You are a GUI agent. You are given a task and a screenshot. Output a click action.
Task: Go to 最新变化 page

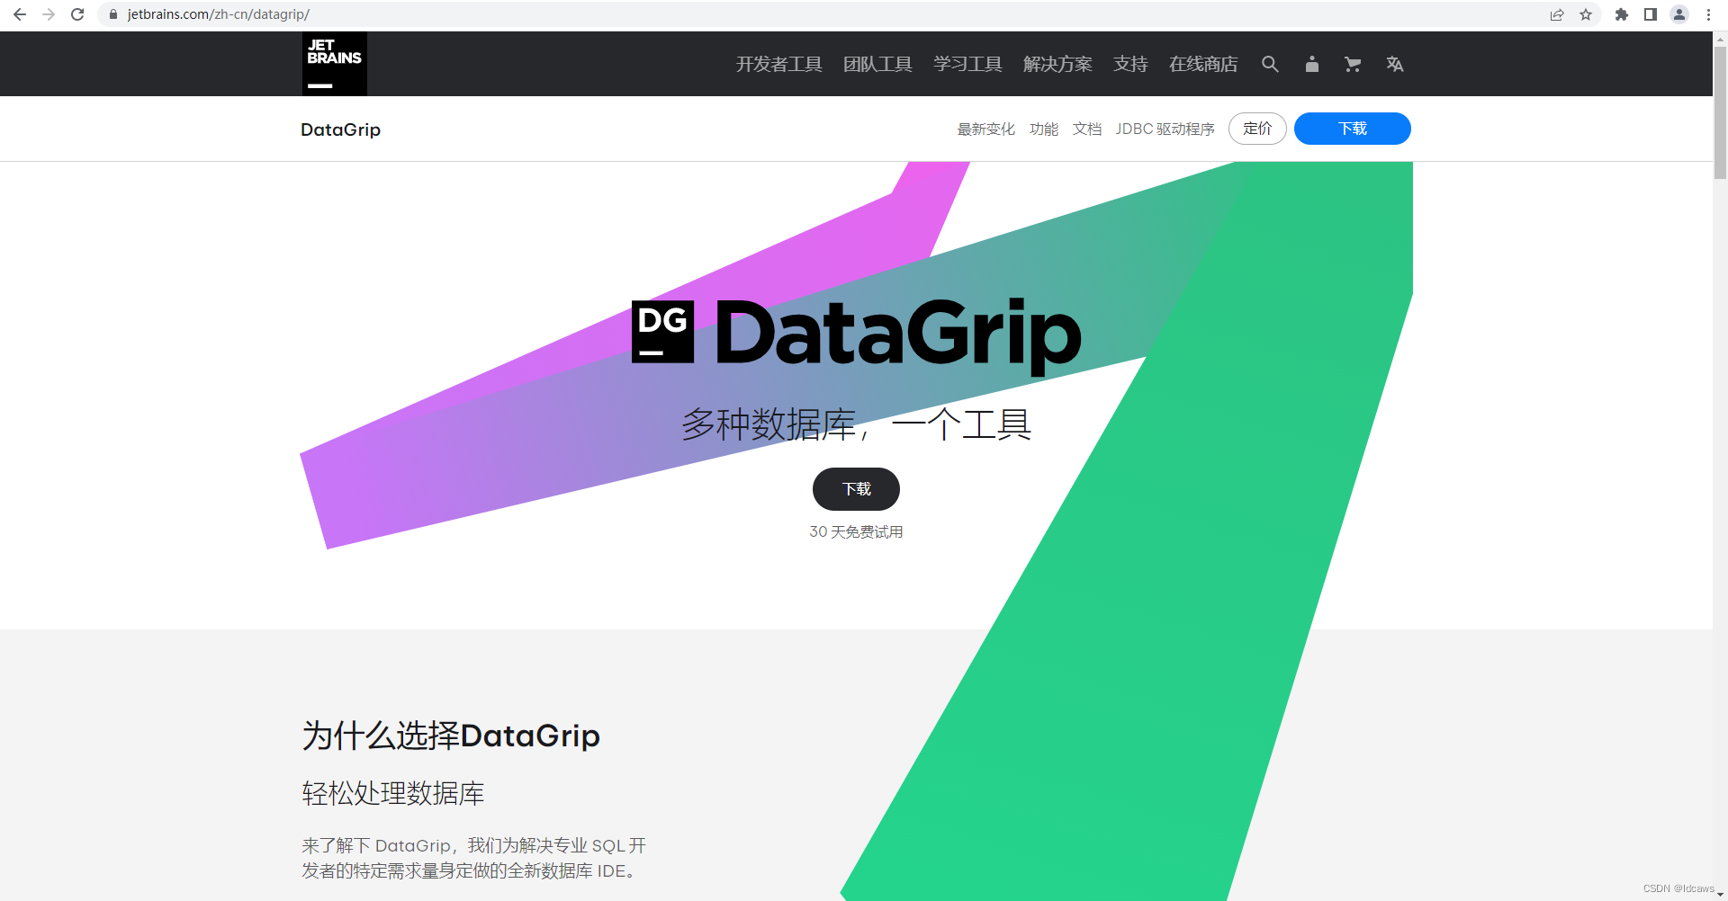[x=985, y=129]
